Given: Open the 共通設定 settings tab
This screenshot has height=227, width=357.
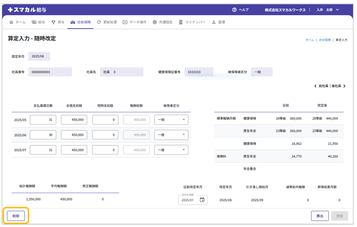Looking at the screenshot, I should [163, 22].
